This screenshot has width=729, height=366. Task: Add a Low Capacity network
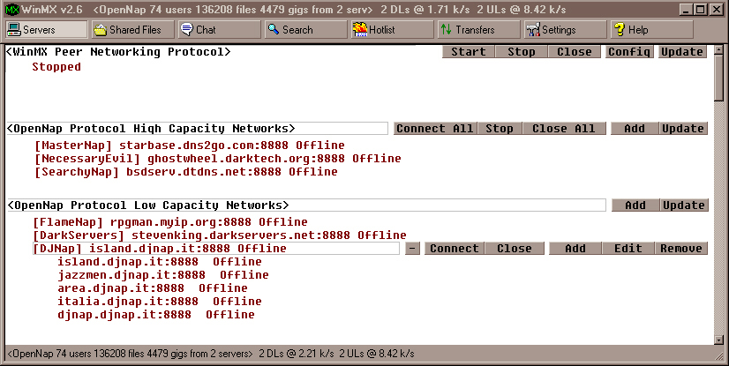click(x=635, y=205)
